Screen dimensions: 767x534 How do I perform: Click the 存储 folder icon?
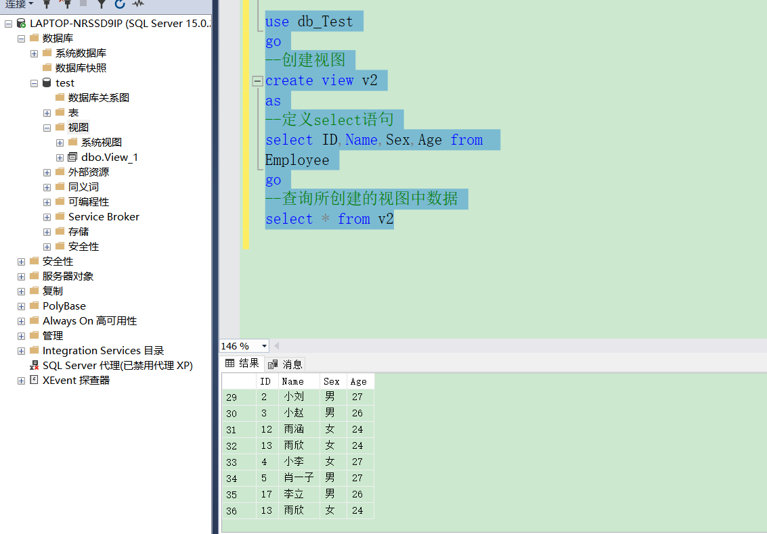tap(60, 230)
